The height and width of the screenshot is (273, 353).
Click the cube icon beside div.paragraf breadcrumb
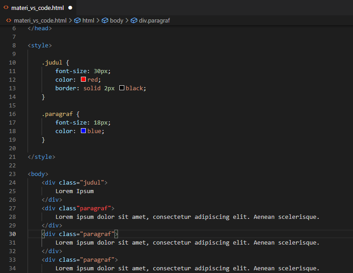(134, 21)
